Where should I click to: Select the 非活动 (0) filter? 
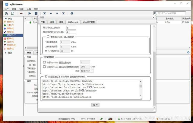10,45
